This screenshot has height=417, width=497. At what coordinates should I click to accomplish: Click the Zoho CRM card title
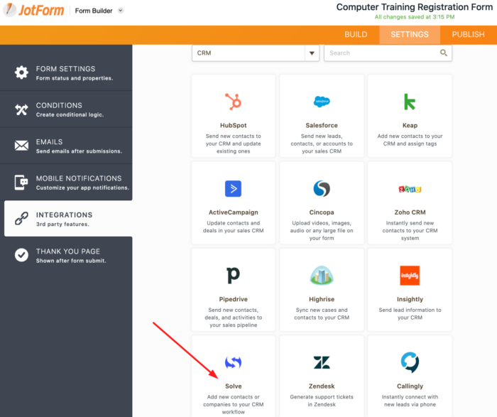410,212
